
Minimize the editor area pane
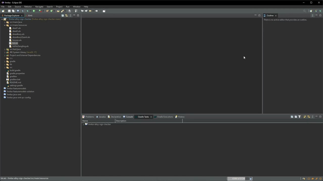[x=255, y=15]
